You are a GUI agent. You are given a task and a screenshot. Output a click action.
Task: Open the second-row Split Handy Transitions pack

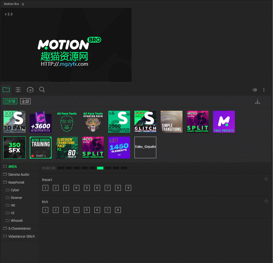[x=93, y=148]
